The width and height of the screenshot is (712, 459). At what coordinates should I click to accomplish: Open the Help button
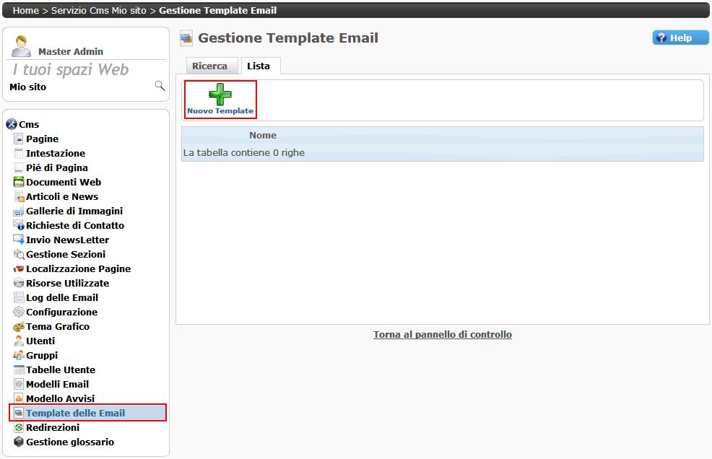pyautogui.click(x=680, y=38)
